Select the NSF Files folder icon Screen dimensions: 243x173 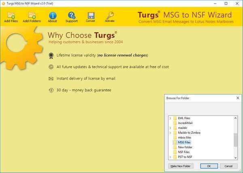(x=175, y=152)
